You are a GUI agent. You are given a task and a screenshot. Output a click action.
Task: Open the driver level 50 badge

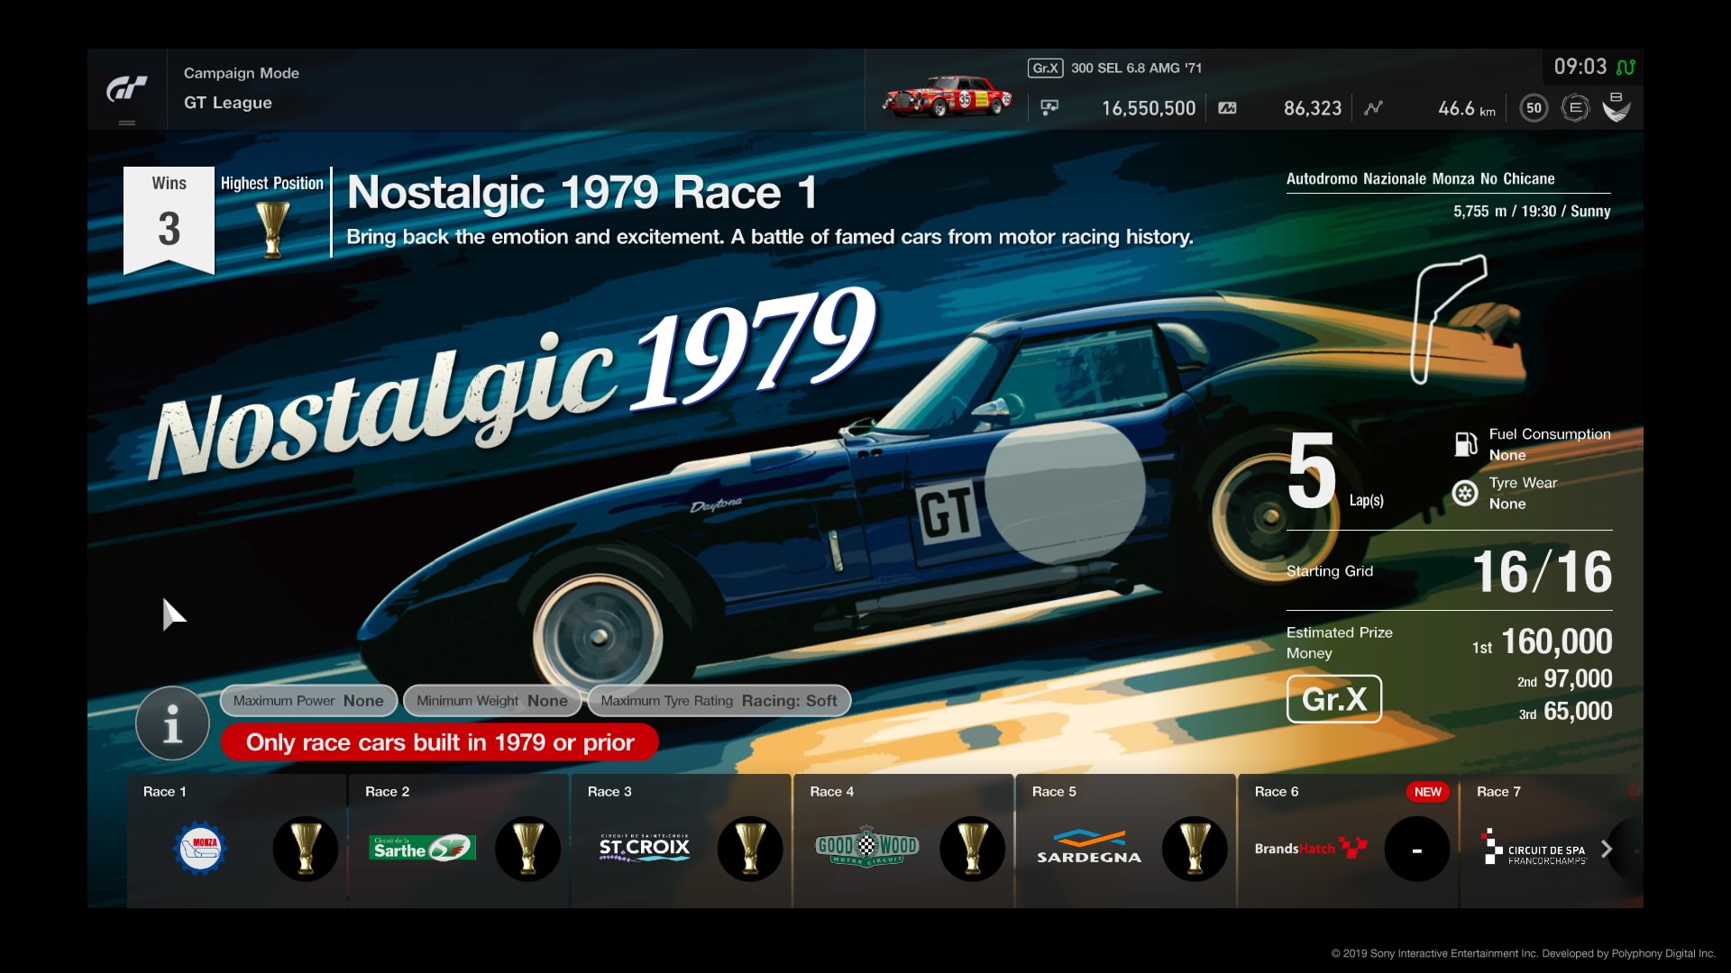pyautogui.click(x=1533, y=108)
